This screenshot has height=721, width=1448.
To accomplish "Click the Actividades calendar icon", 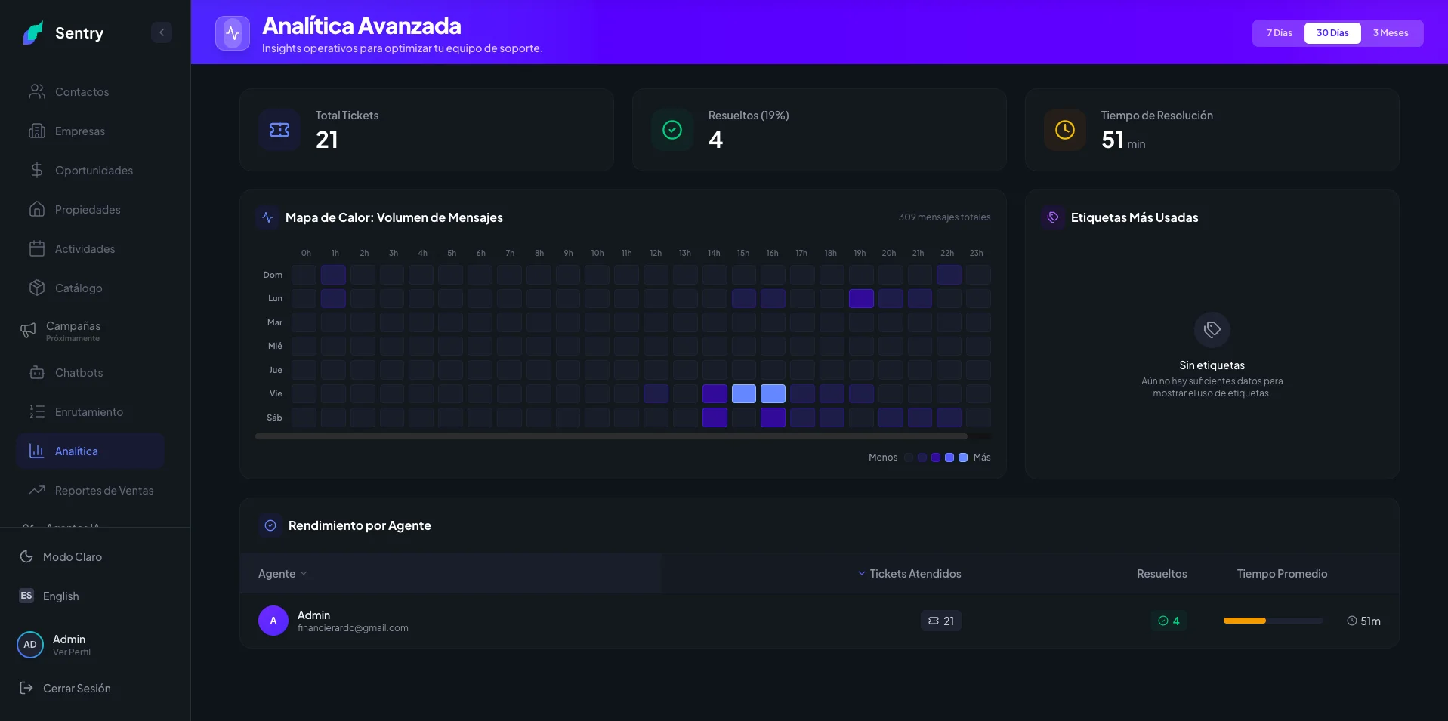I will 37,248.
